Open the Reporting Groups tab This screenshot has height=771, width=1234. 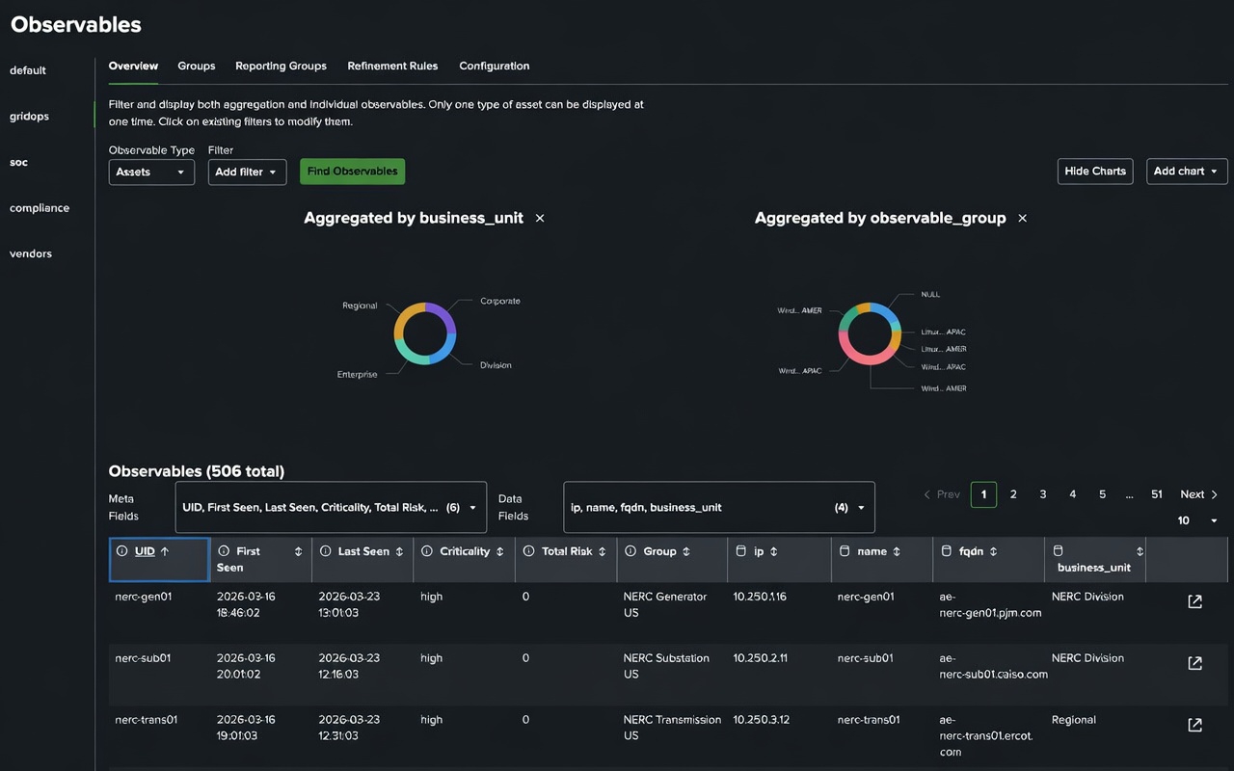coord(281,66)
